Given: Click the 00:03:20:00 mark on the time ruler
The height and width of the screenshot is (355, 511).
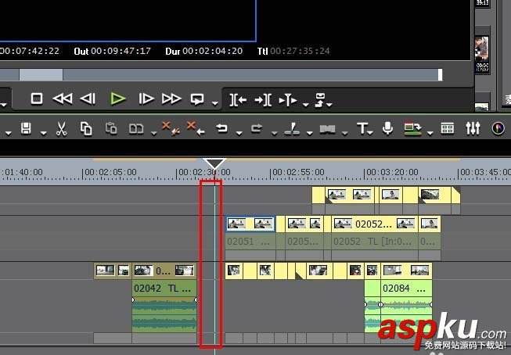Looking at the screenshot, I should tap(392, 172).
